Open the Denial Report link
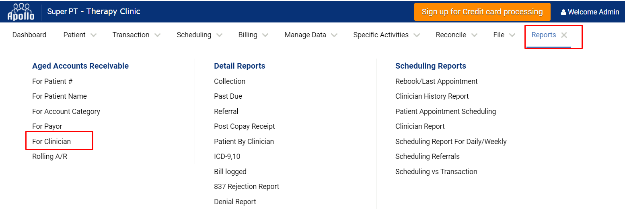Screen dimensions: 625x209 click(235, 202)
